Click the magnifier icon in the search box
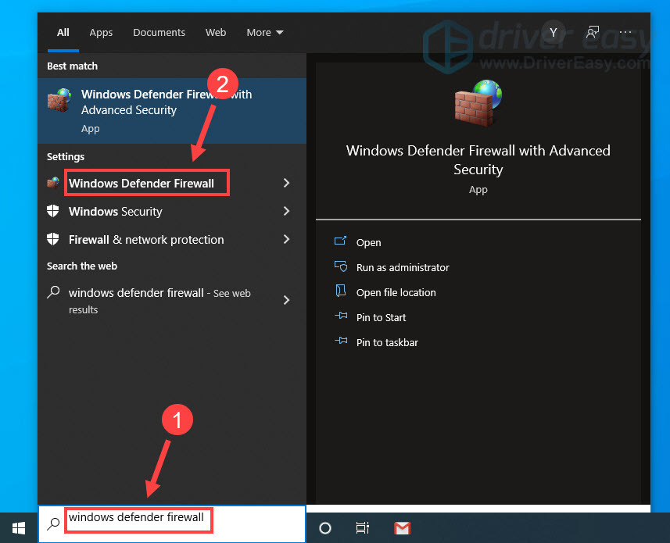 (53, 523)
